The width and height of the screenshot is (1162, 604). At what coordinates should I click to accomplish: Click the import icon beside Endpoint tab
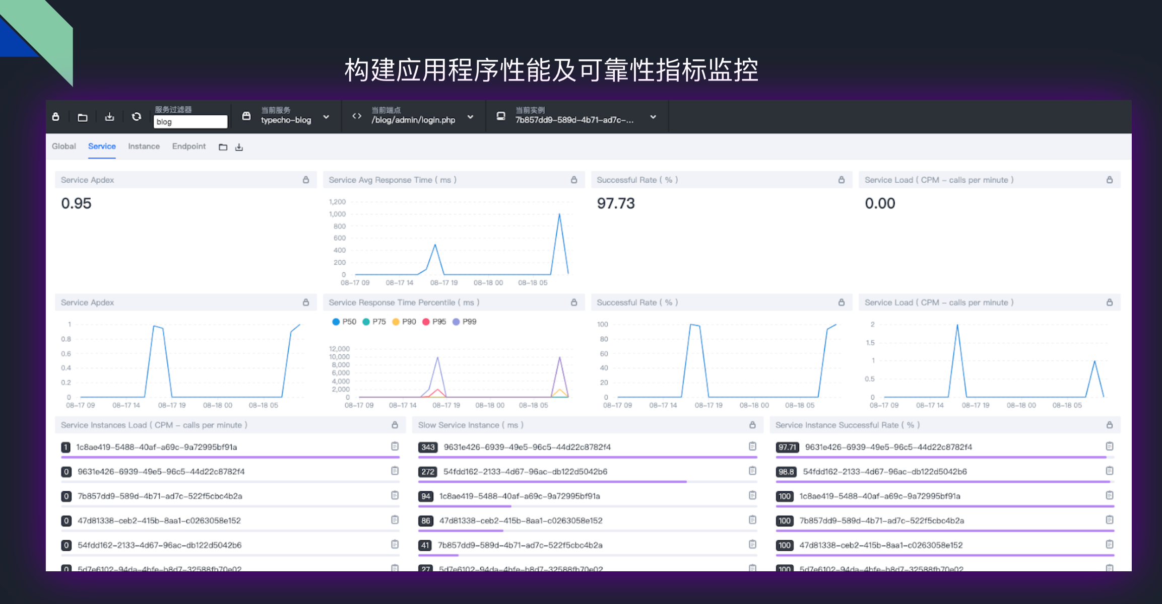pos(239,147)
